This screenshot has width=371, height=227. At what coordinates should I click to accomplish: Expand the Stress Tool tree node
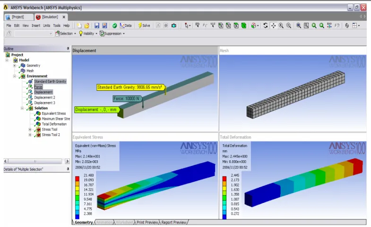tap(30, 130)
